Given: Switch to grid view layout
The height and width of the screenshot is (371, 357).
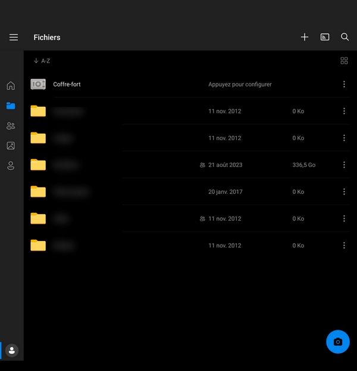Looking at the screenshot, I should (x=344, y=61).
